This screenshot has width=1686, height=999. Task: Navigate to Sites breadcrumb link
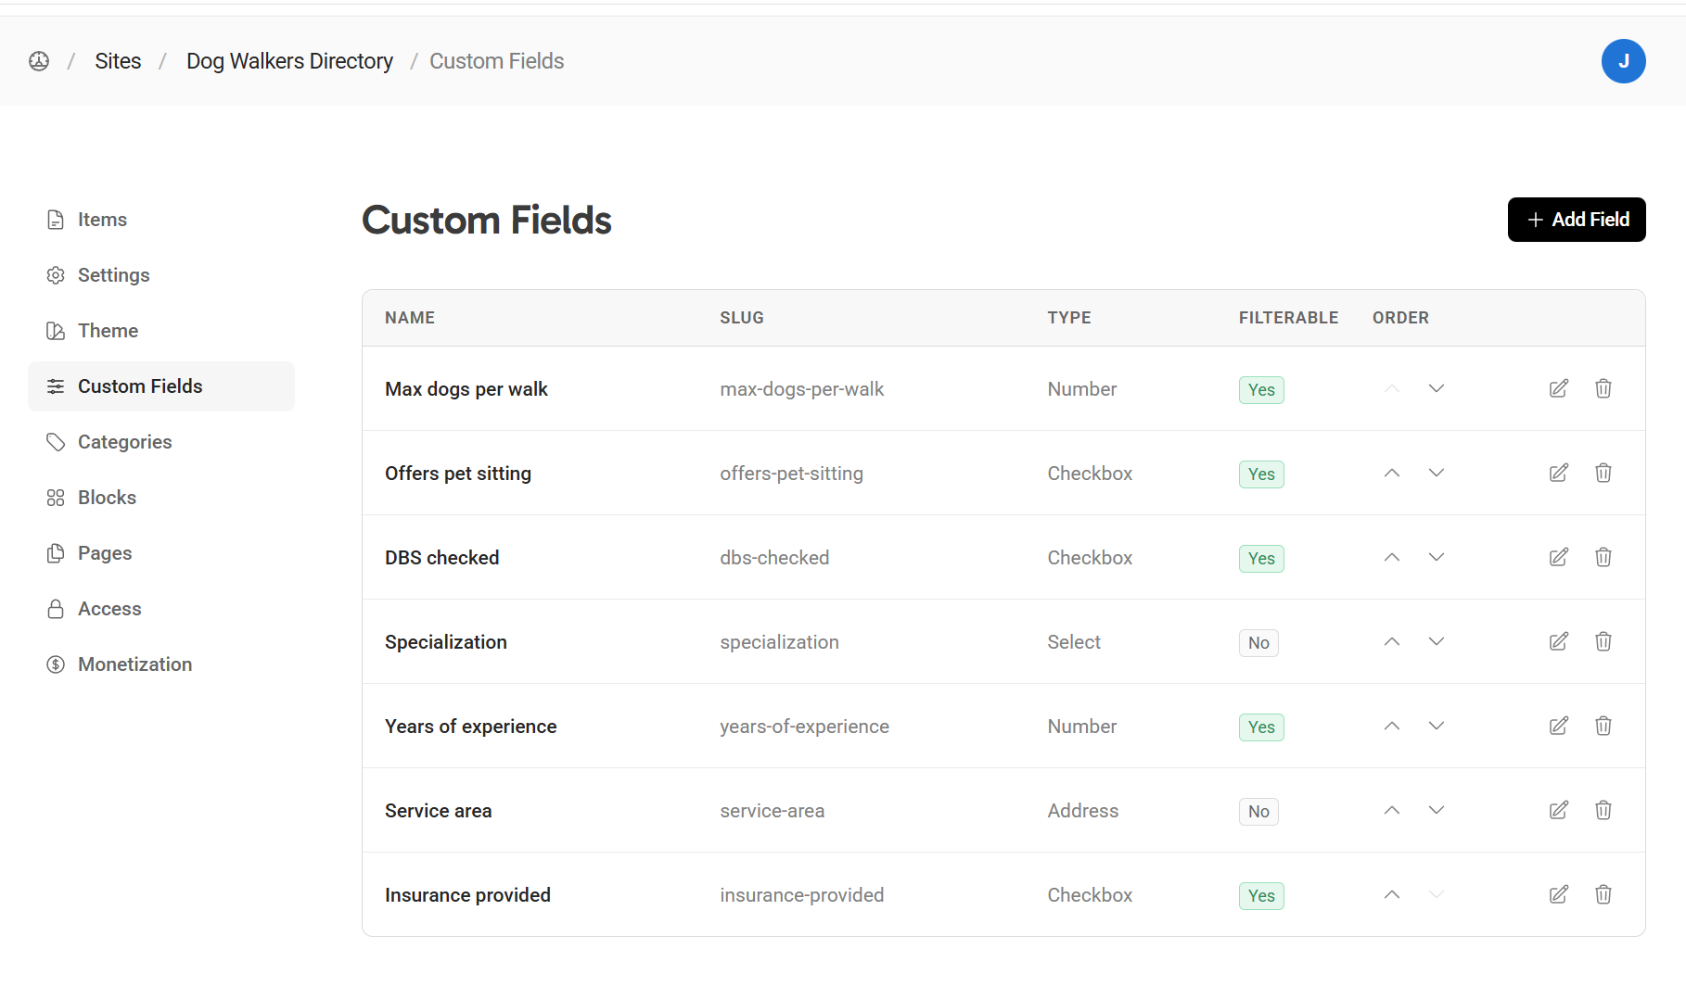118,61
